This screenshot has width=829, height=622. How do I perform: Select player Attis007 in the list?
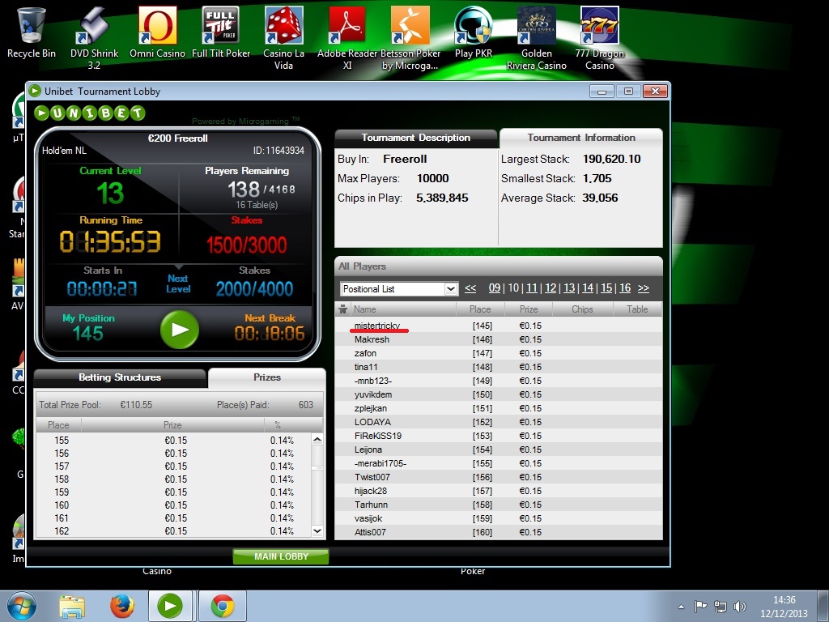pos(498,532)
